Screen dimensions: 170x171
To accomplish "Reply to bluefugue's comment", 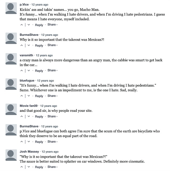I will pyautogui.click(x=39, y=96).
